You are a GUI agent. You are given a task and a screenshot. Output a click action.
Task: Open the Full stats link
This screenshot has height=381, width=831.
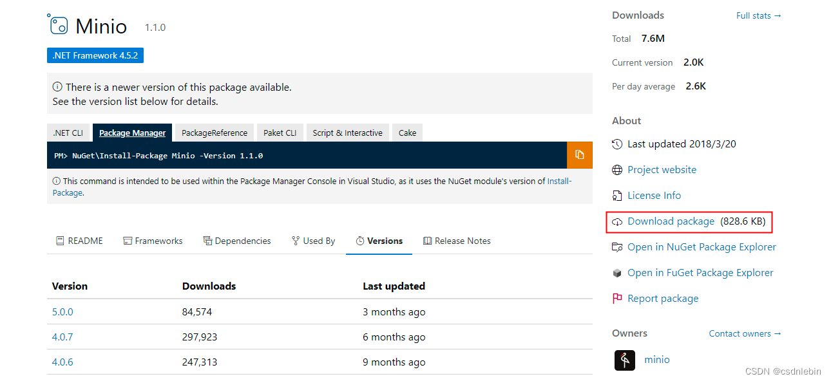click(759, 15)
